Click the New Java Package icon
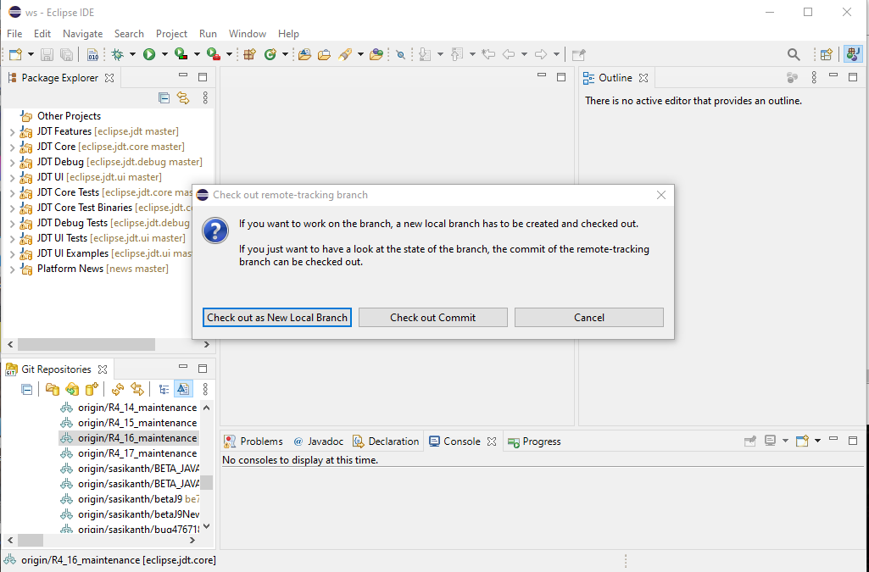This screenshot has width=869, height=572. click(x=250, y=54)
